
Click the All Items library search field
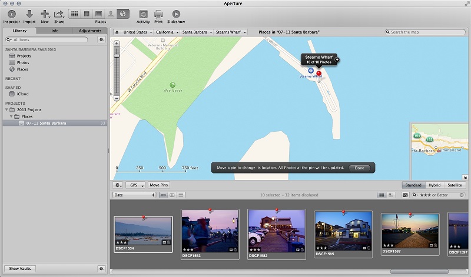pos(47,39)
